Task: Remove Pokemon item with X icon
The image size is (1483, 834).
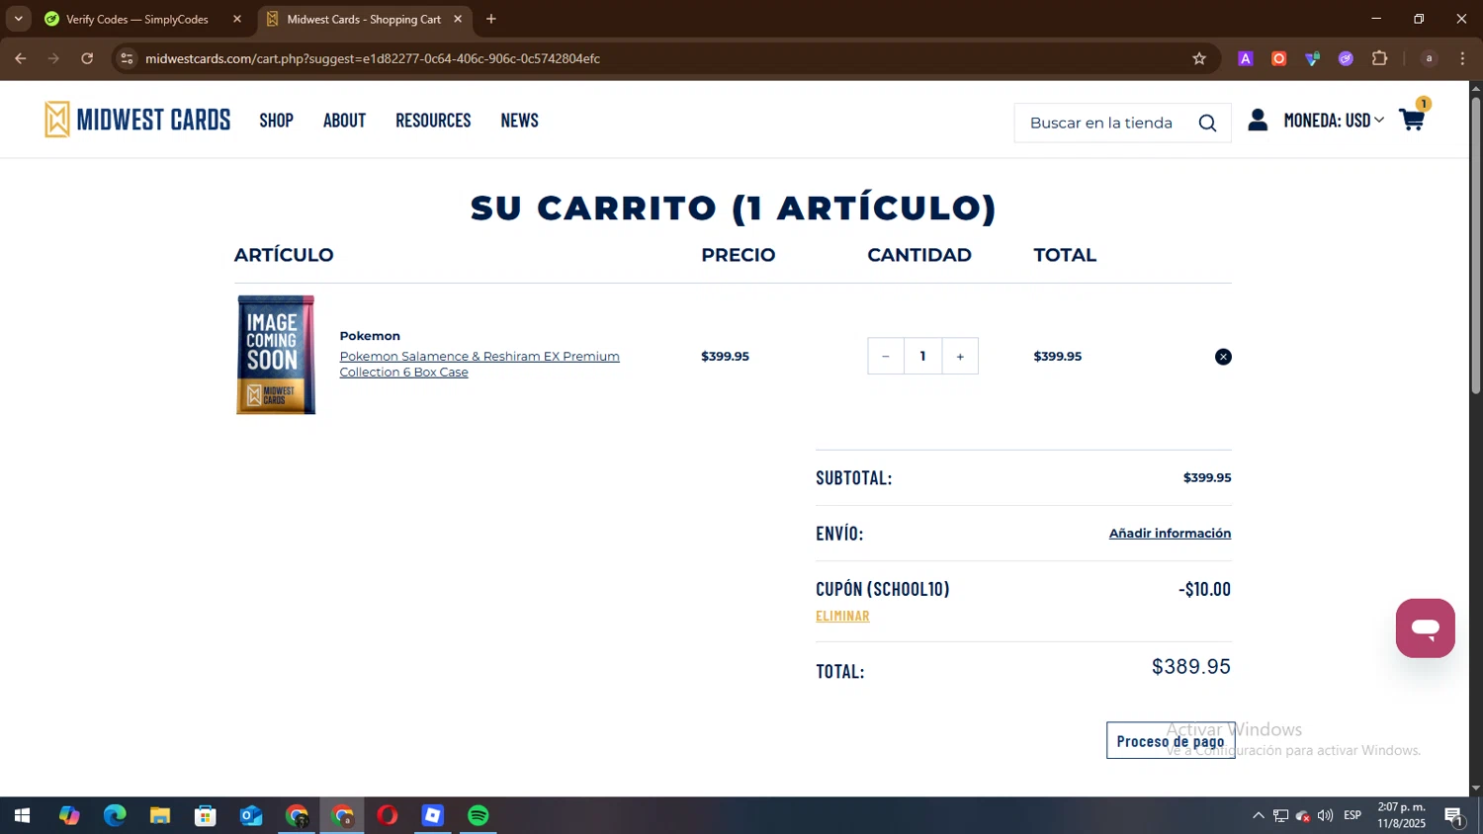Action: (x=1223, y=357)
